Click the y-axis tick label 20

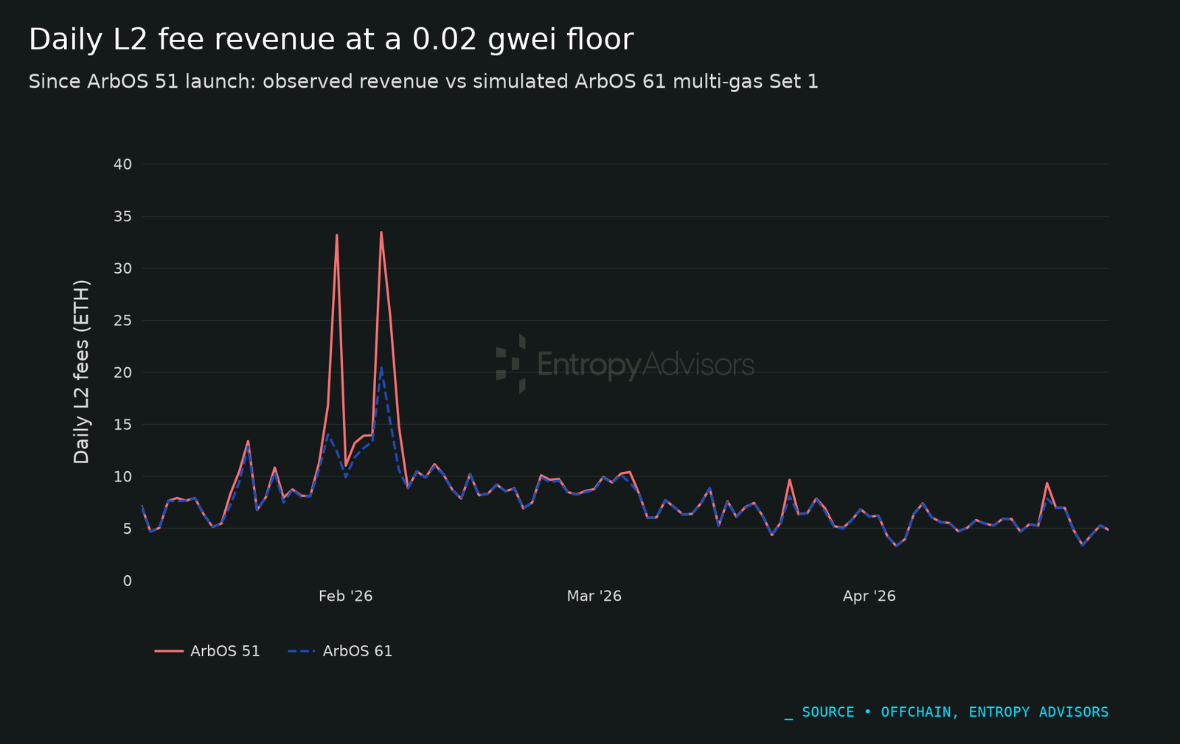tap(122, 372)
